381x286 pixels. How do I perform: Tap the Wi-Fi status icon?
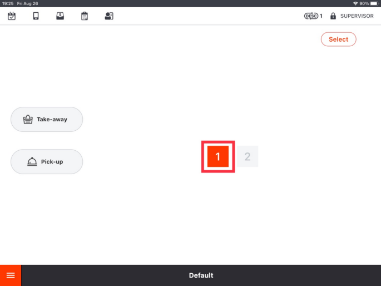[x=355, y=3]
